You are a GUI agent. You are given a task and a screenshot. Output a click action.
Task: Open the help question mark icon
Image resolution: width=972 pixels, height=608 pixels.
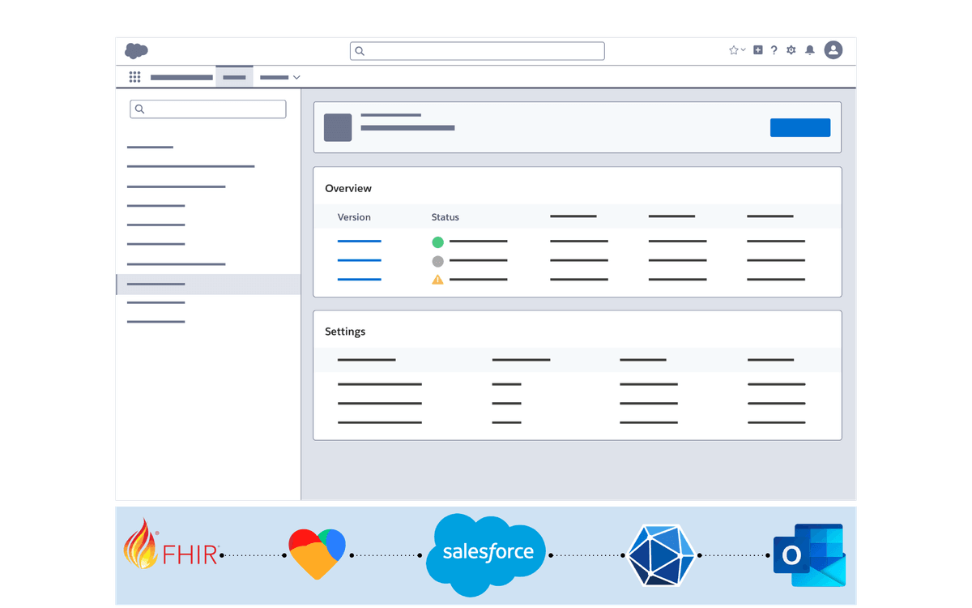(774, 50)
